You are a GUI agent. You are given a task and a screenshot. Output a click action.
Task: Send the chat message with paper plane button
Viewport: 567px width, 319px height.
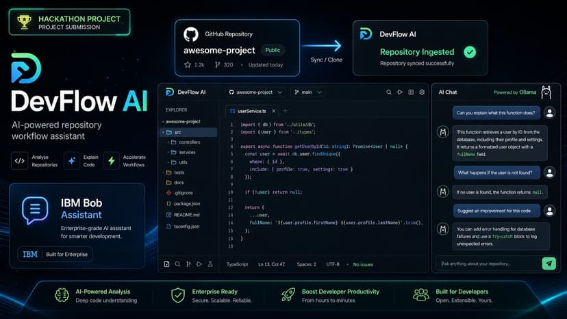tap(549, 264)
